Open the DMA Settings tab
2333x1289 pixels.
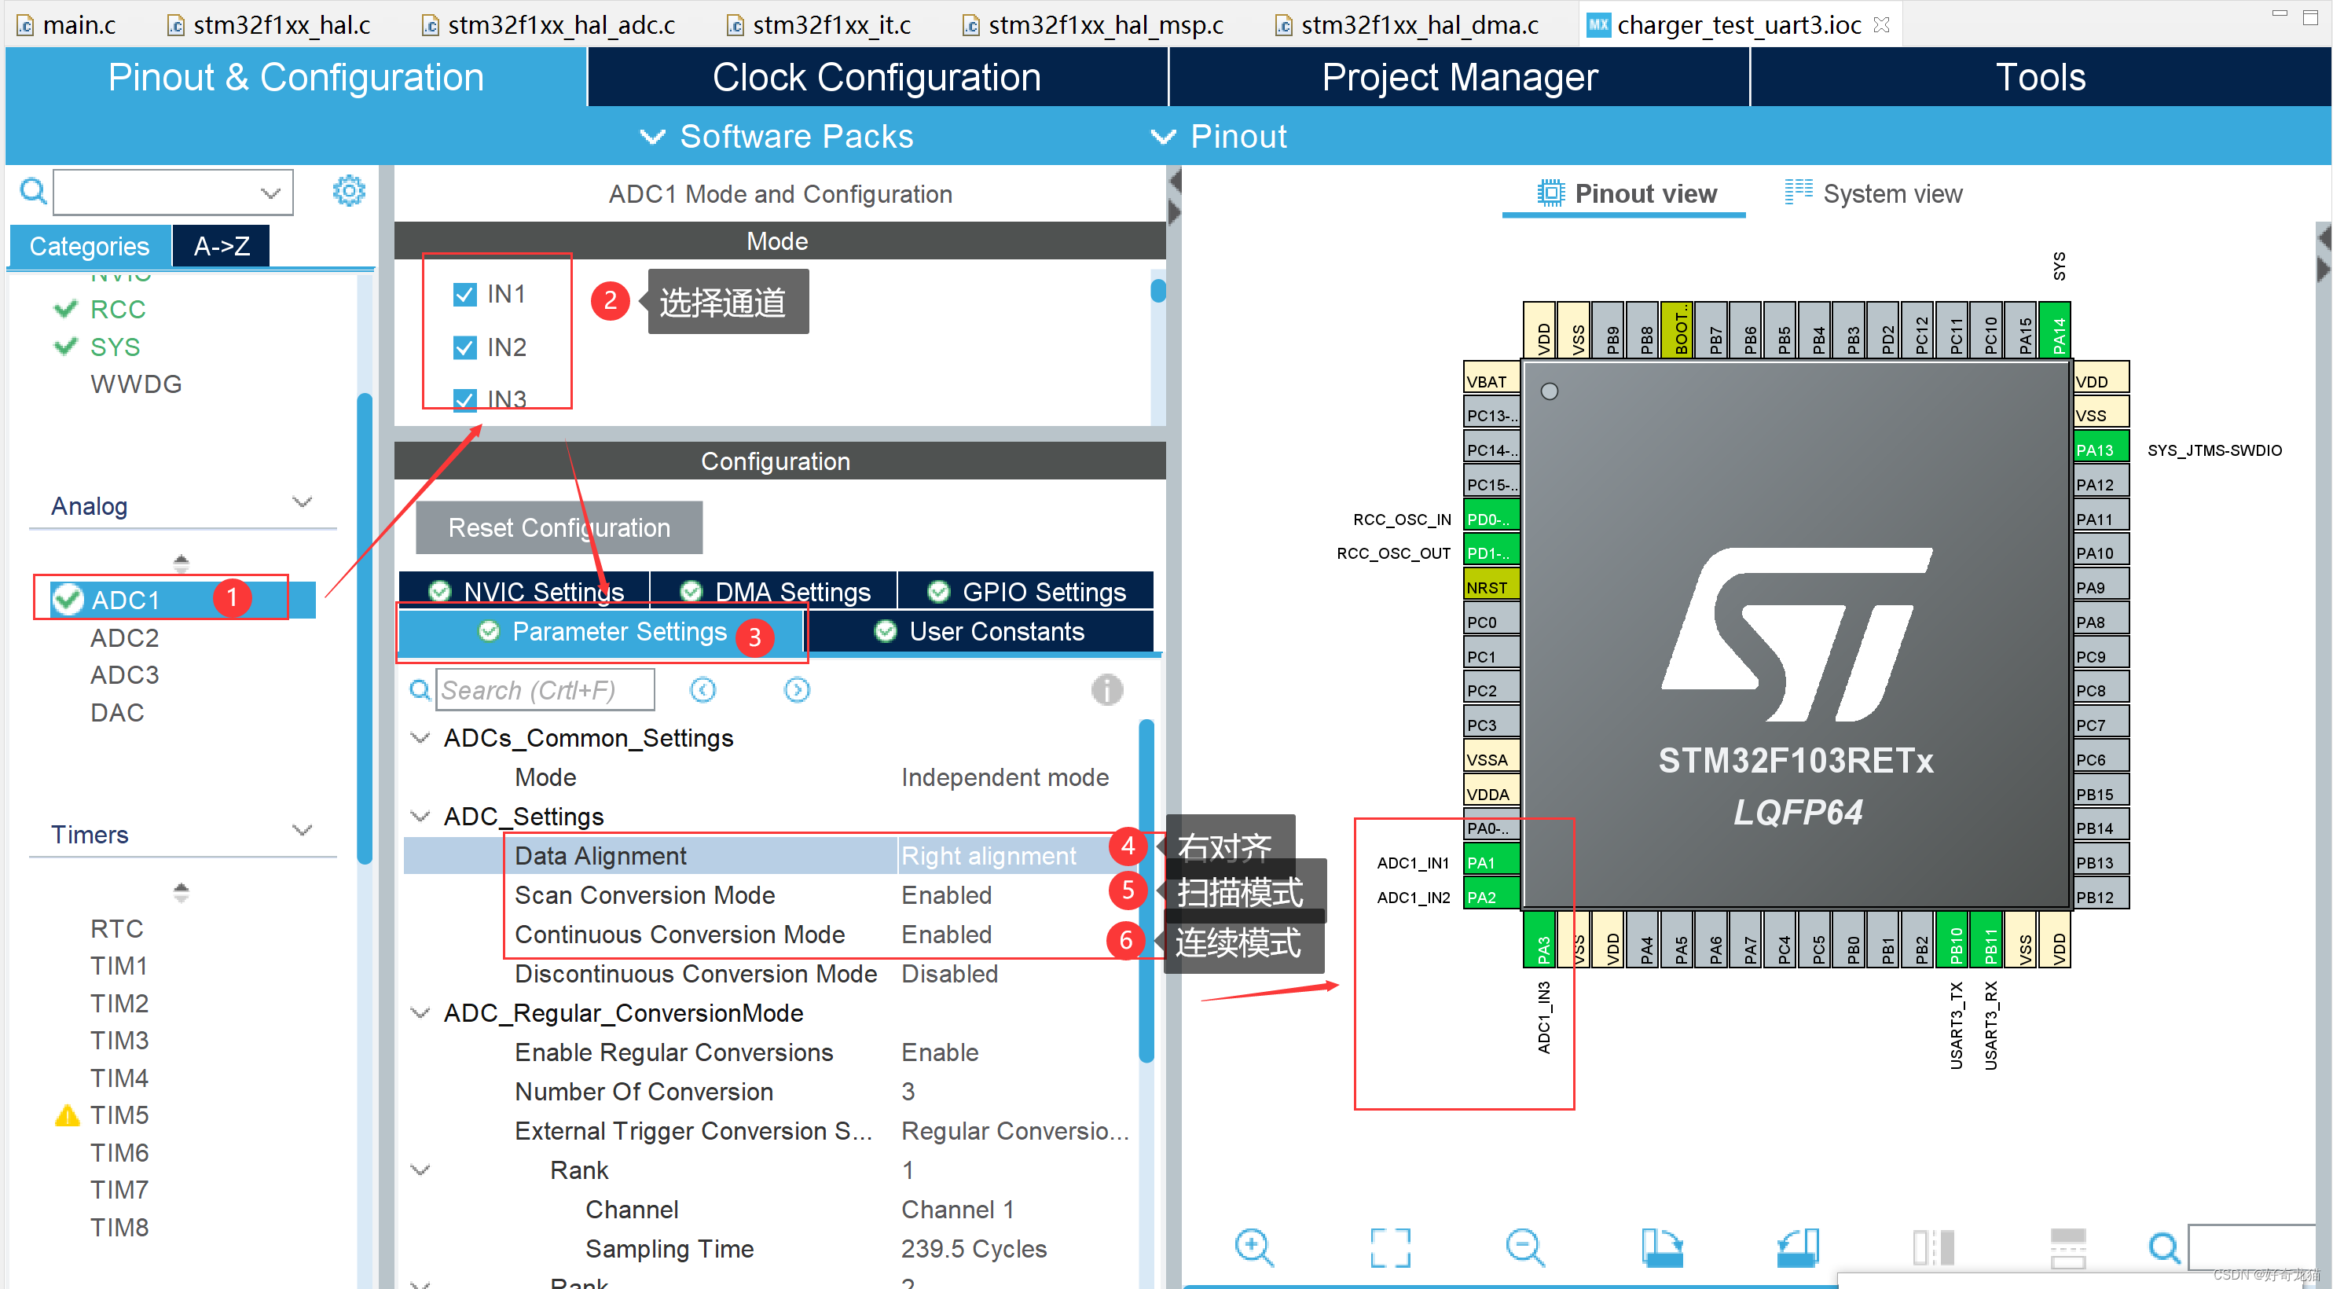[x=774, y=592]
